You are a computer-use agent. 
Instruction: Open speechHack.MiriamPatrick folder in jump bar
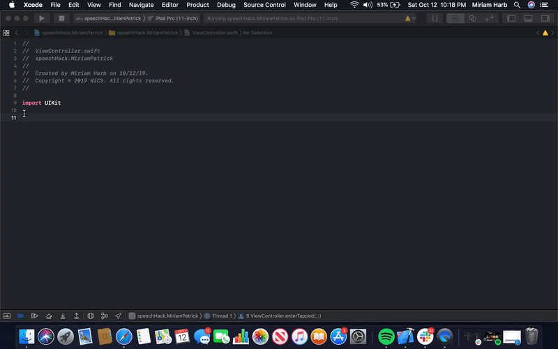pyautogui.click(x=144, y=33)
